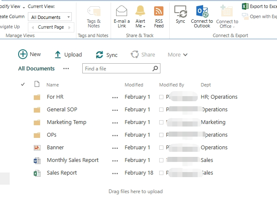Open ellipsis menu for General SOP
The height and width of the screenshot is (202, 277).
click(115, 110)
